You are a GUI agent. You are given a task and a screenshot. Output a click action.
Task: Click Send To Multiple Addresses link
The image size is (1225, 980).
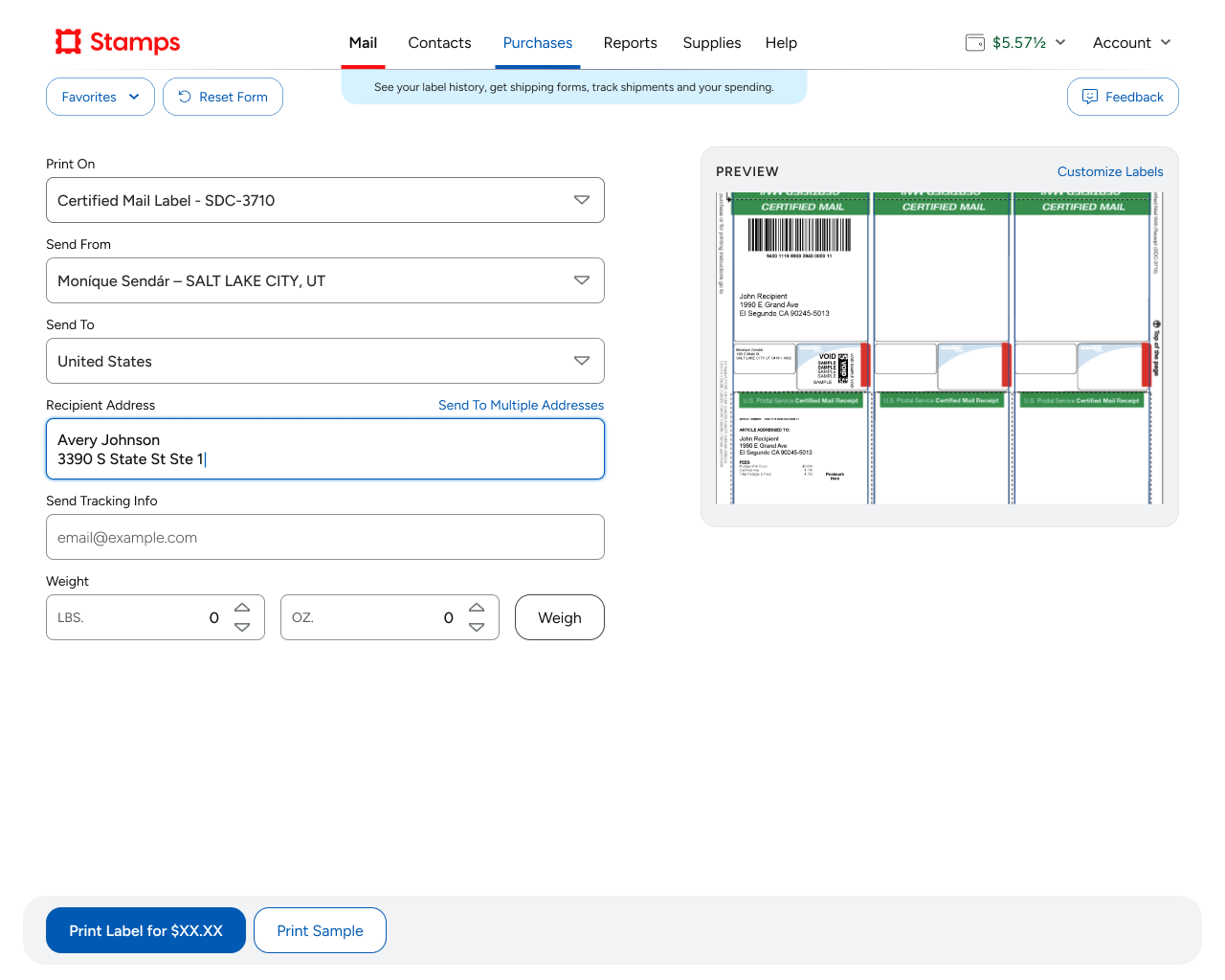coord(521,405)
